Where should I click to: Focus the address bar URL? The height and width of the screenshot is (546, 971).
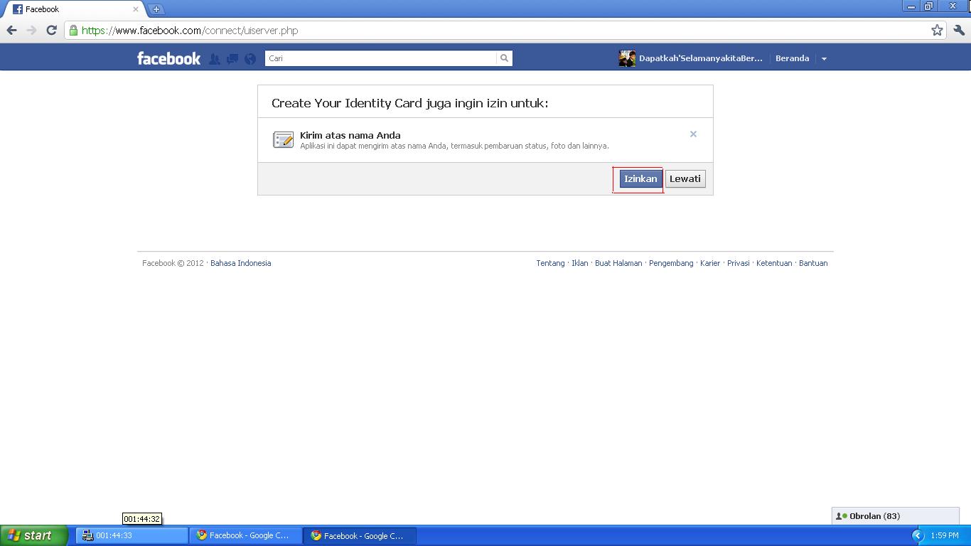tap(498, 31)
